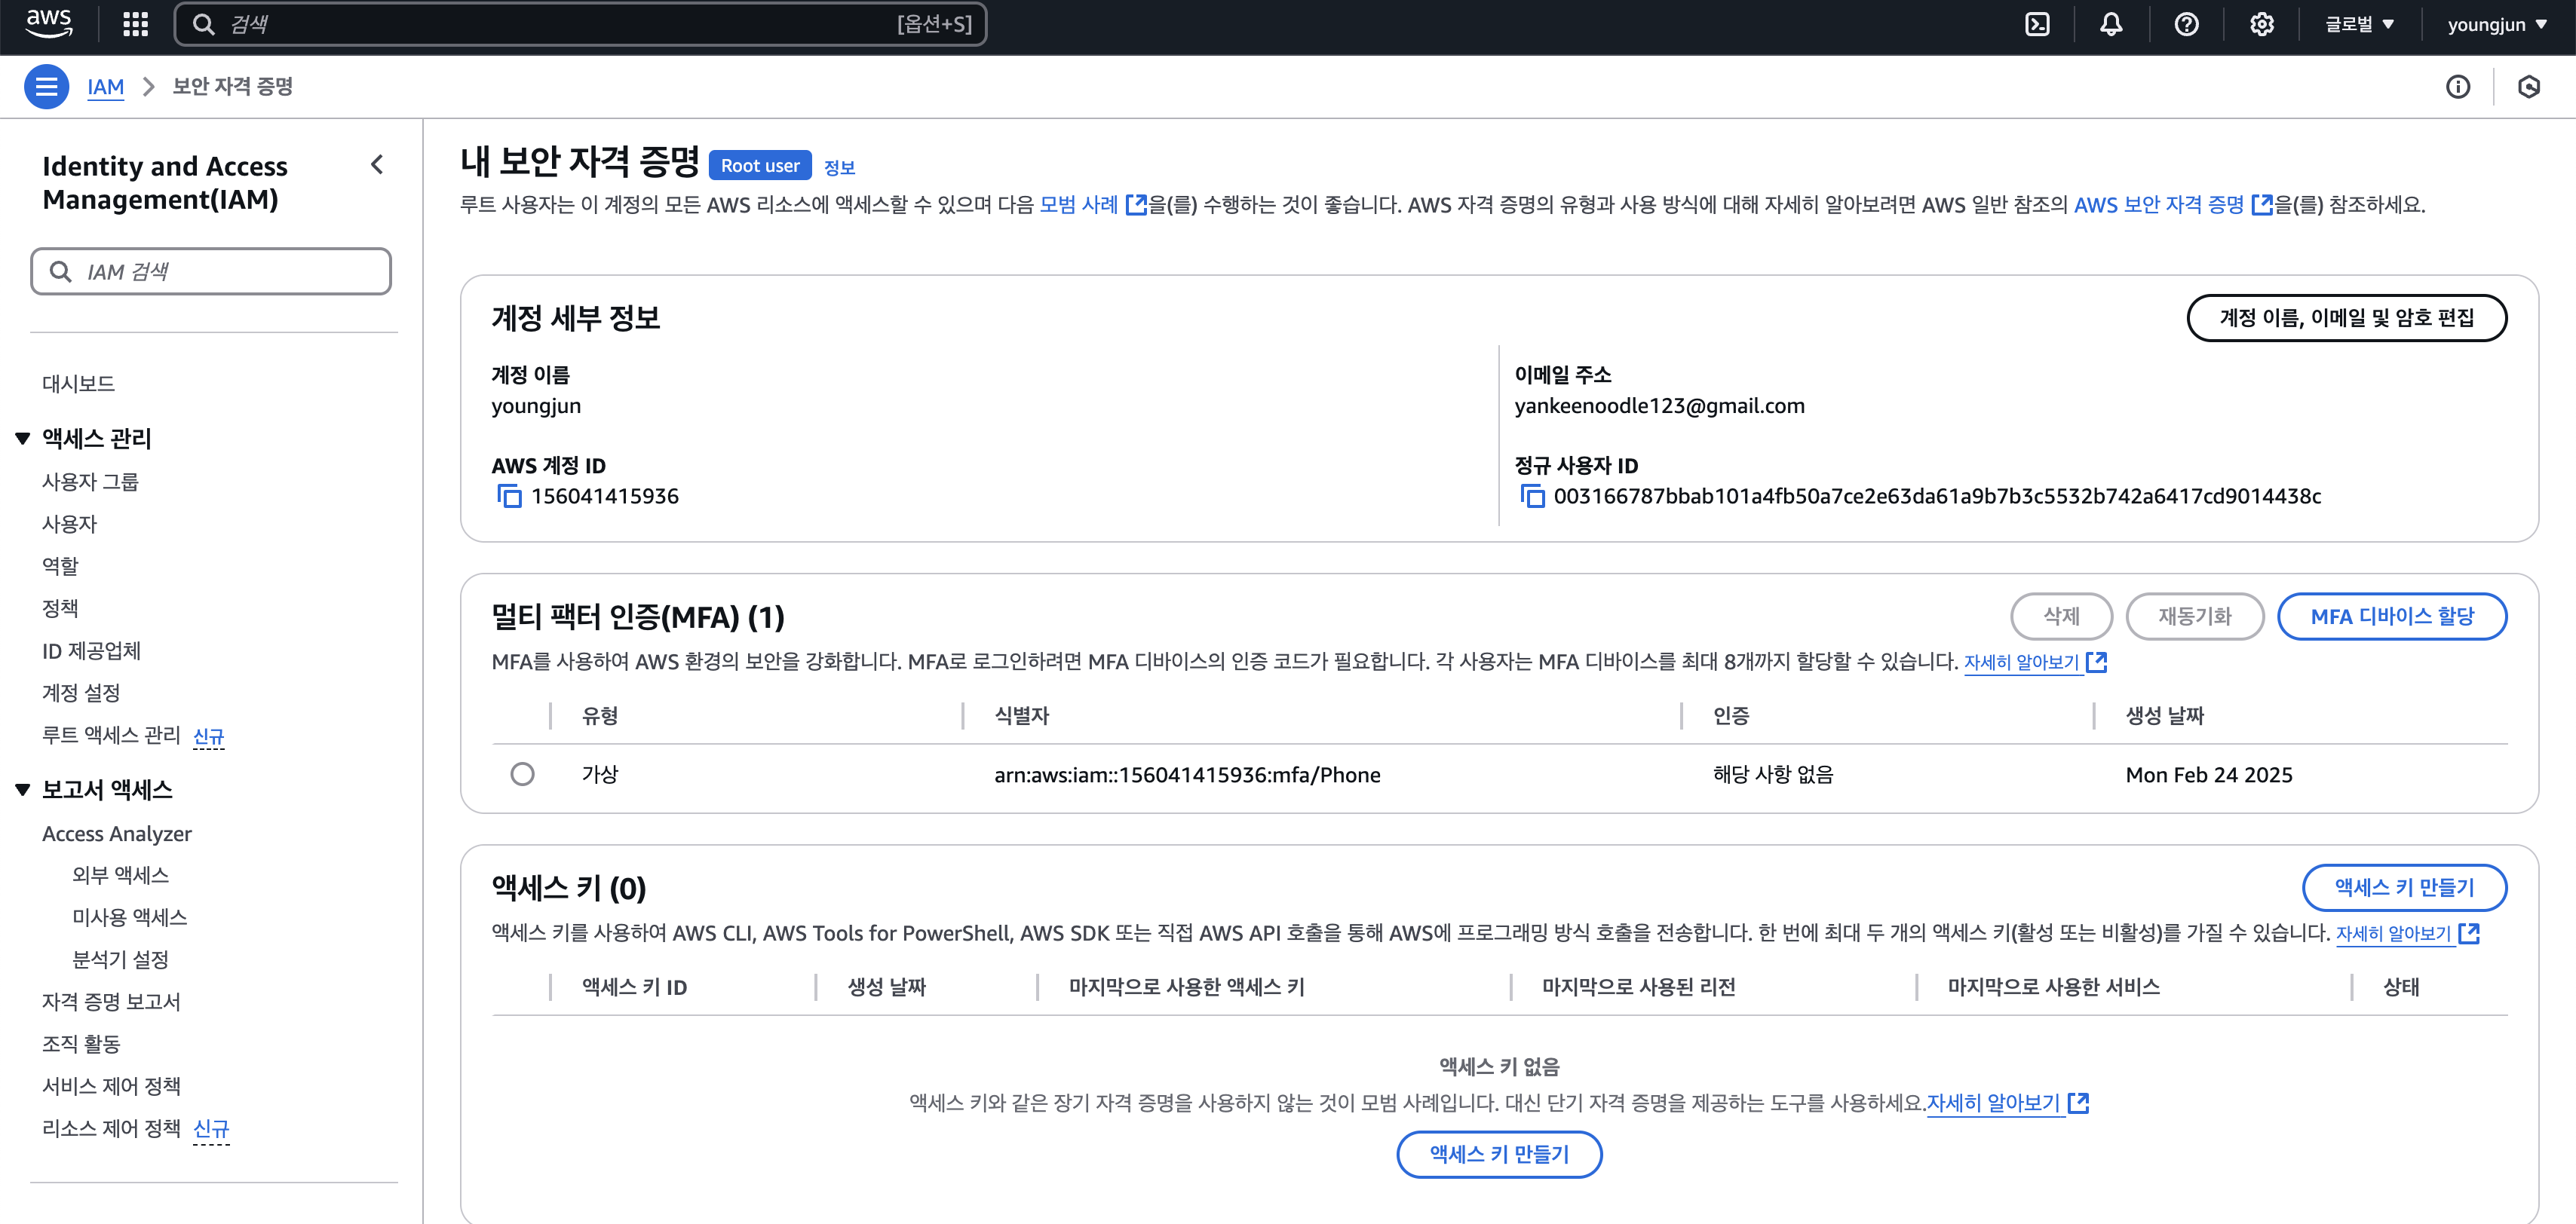Open the info panel icon
The height and width of the screenshot is (1224, 2576).
[2457, 87]
